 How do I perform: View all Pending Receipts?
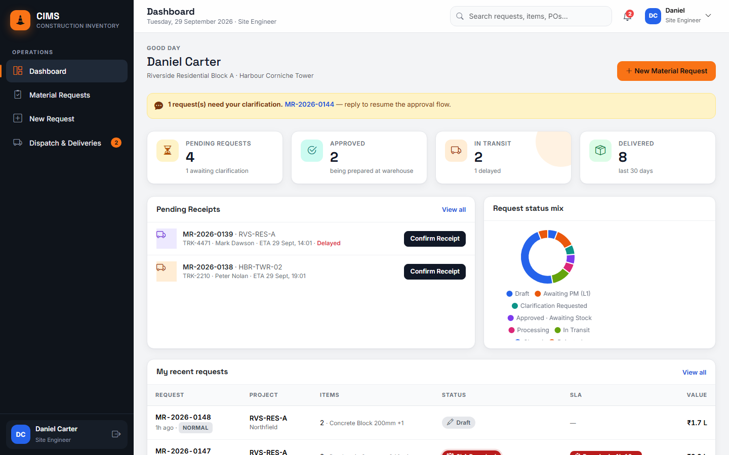coord(454,209)
